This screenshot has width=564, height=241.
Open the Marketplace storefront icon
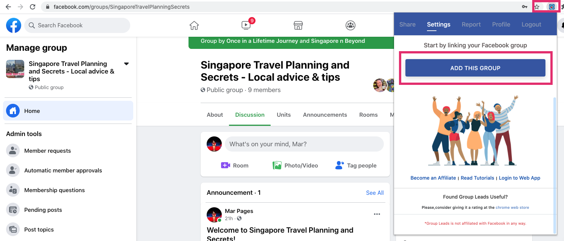click(298, 25)
